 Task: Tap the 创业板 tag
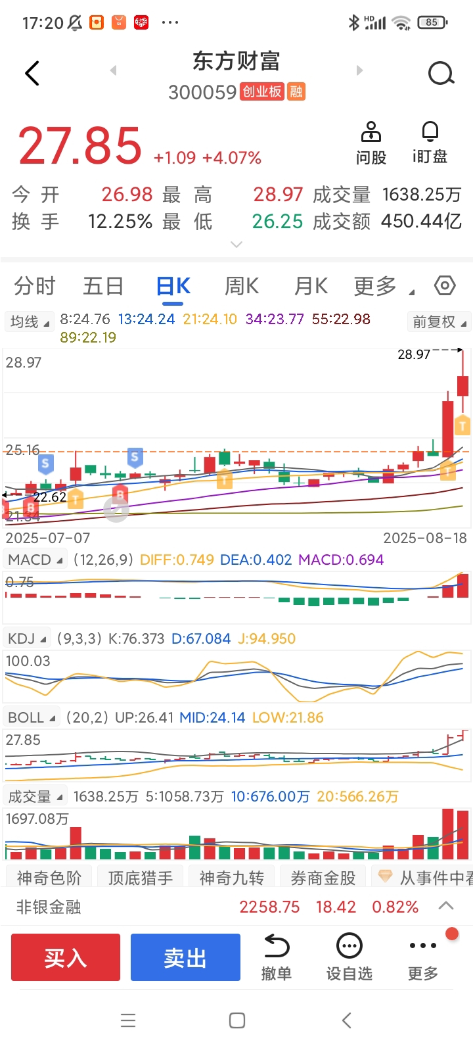[x=262, y=91]
